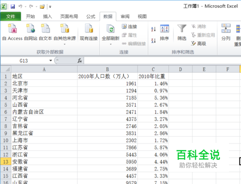The height and width of the screenshot is (184, 241).
Task: Import data 自 Access
Action: (x=13, y=32)
